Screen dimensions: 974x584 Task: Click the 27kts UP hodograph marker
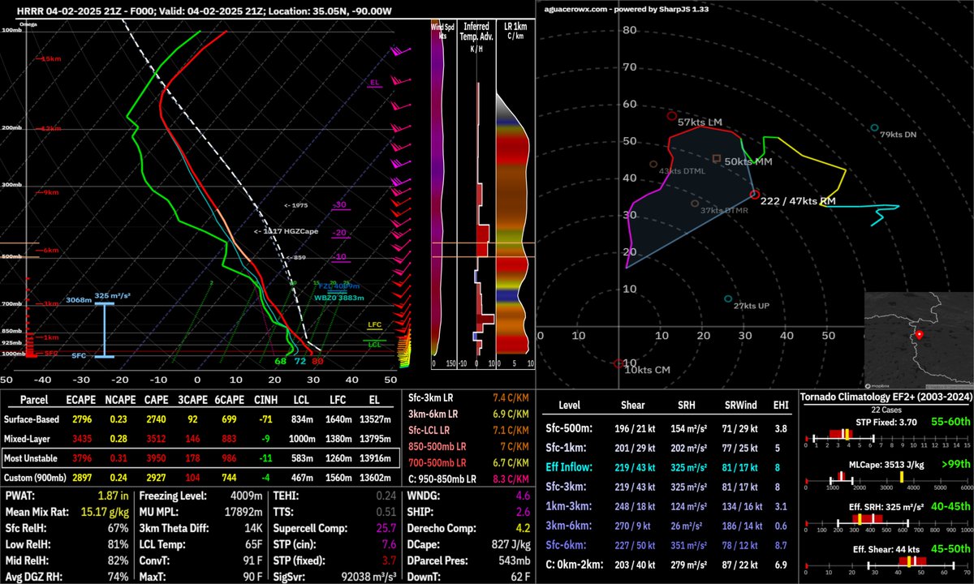click(728, 299)
